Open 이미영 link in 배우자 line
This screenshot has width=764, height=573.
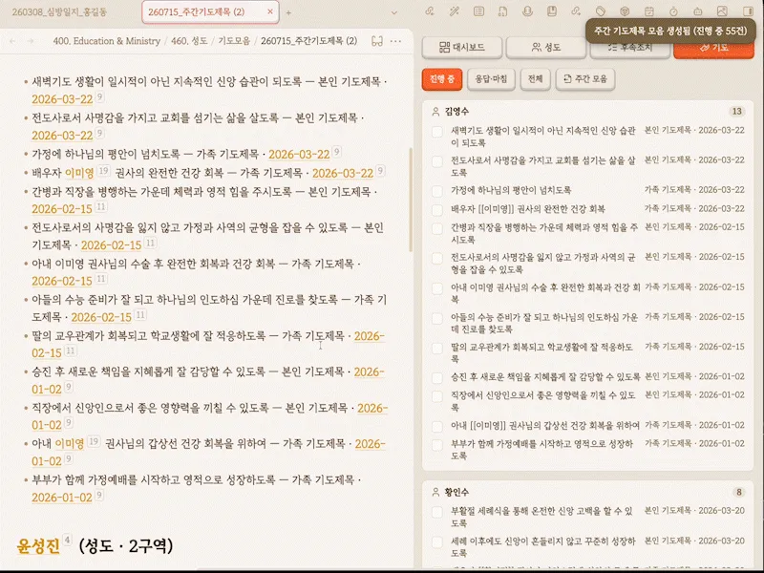click(79, 173)
